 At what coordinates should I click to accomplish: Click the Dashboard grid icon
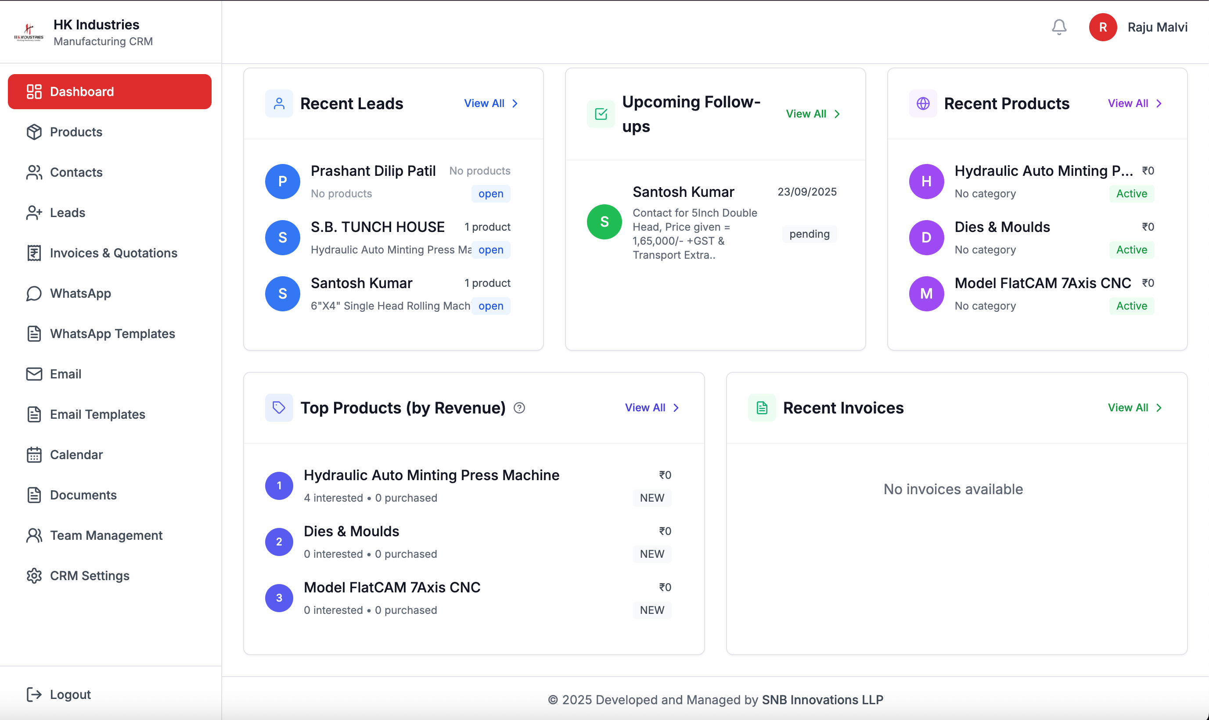click(34, 91)
